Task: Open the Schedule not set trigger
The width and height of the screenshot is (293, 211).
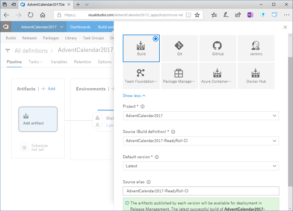Action: point(34,148)
